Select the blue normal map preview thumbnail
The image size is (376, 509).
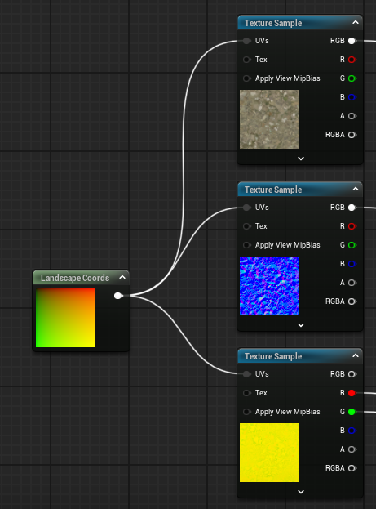coord(269,286)
